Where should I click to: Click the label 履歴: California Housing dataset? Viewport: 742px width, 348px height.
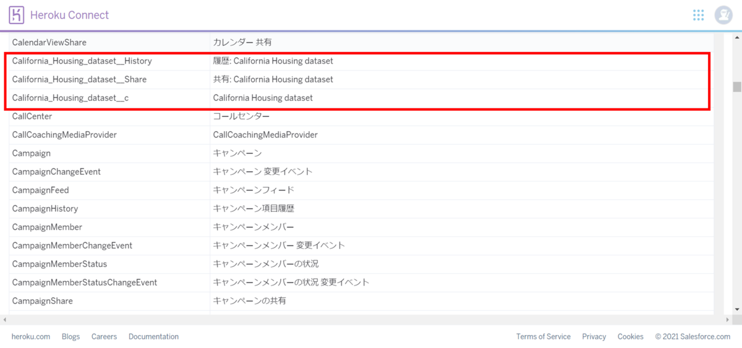(x=273, y=61)
